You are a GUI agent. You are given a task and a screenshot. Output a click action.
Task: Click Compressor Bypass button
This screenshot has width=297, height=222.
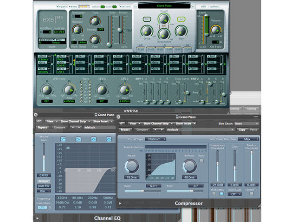point(125,129)
